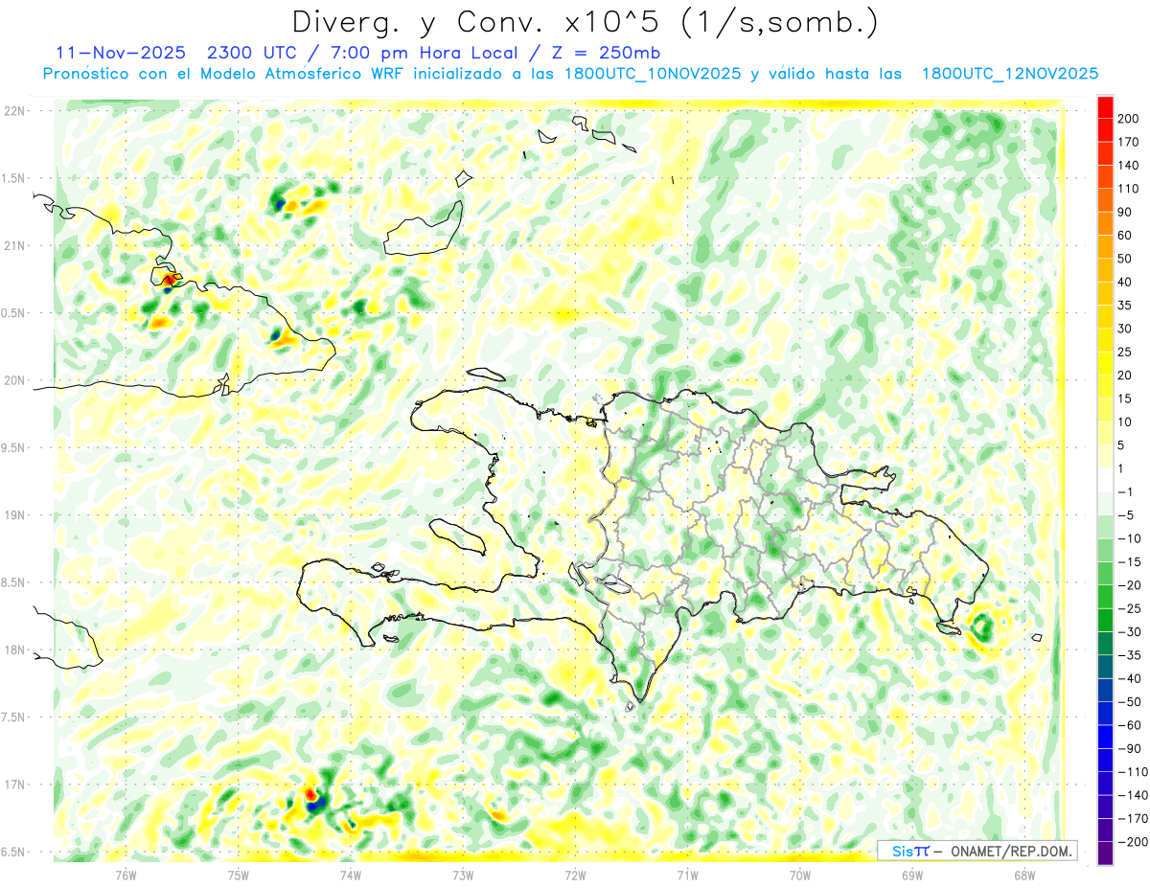Click the '-50' color scale label
This screenshot has height=888, width=1150.
(1130, 702)
